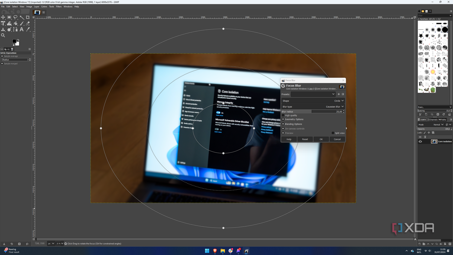Select the Paths tool
This screenshot has height=255, width=453.
(x=15, y=29)
